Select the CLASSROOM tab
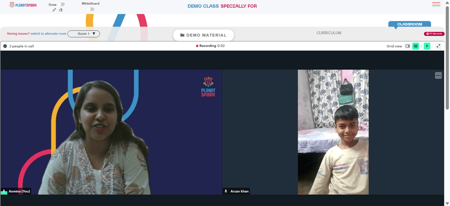 pyautogui.click(x=409, y=24)
